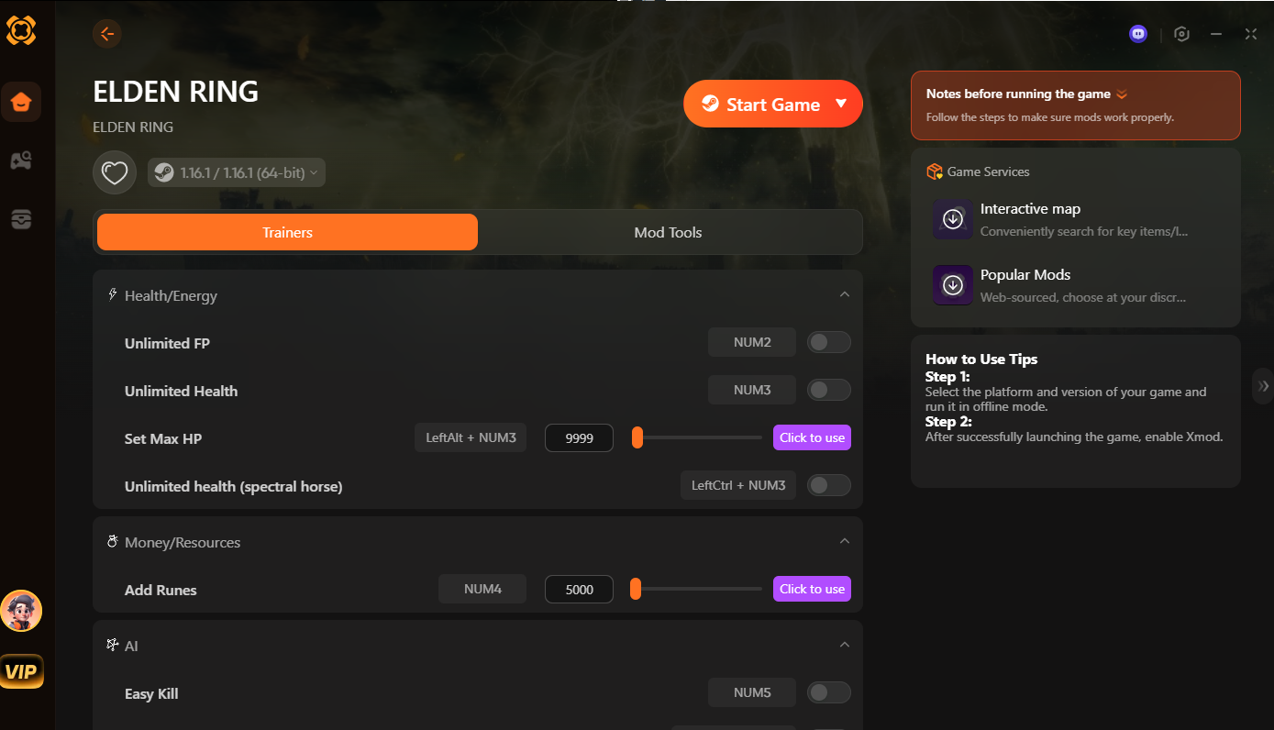Viewport: 1274px width, 730px height.
Task: Click Set Max HP value field 9999
Action: coord(579,437)
